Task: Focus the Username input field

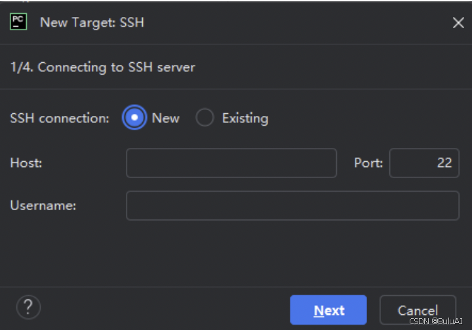Action: pos(292,206)
